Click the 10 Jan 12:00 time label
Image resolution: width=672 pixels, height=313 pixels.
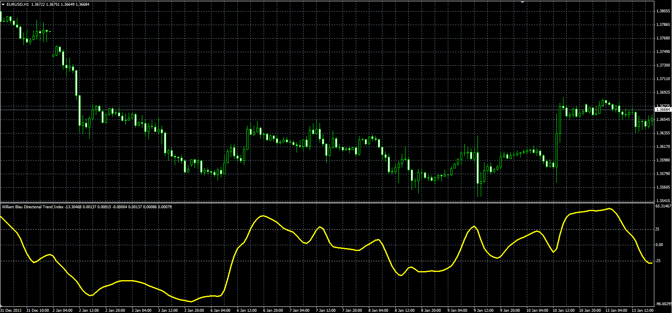[564, 311]
